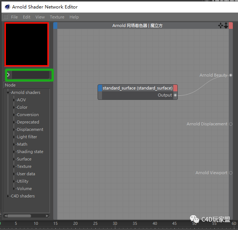The height and width of the screenshot is (230, 238).
Task: Expand the AOV shader category
Action: [14, 100]
